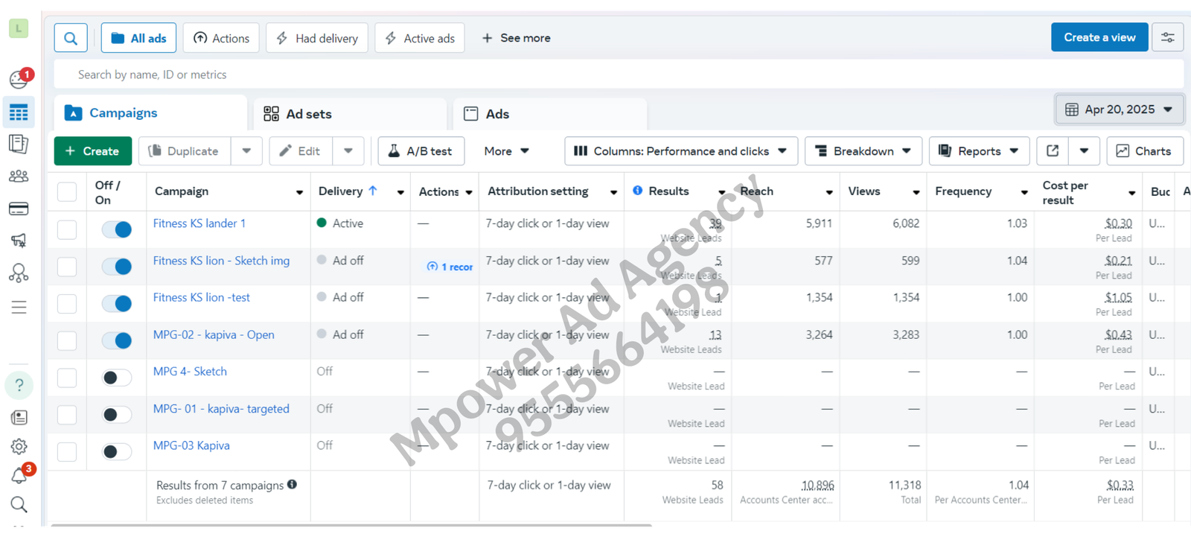Turn on the MPG 4- Sketch toggle
The width and height of the screenshot is (1191, 537).
[117, 378]
